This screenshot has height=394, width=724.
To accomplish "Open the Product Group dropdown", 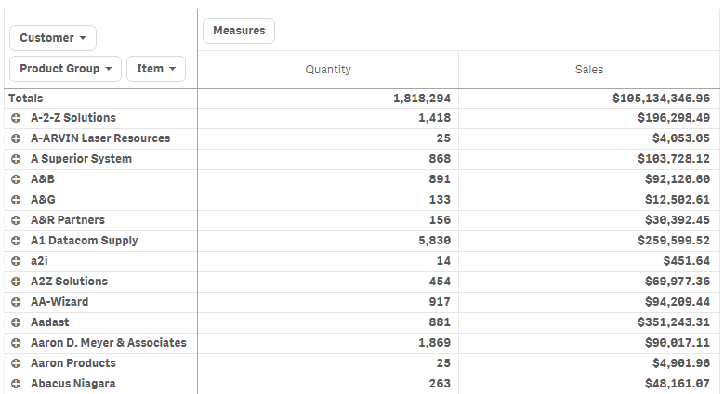I will coord(65,69).
